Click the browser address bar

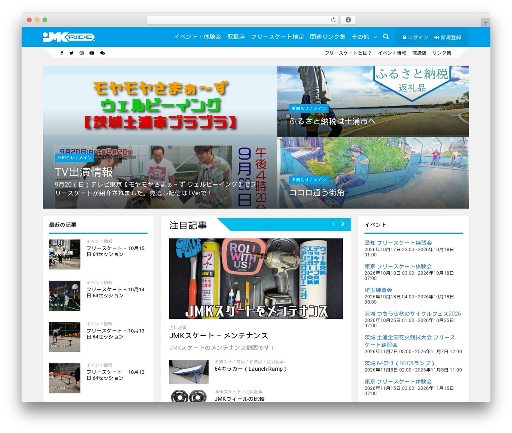(242, 20)
